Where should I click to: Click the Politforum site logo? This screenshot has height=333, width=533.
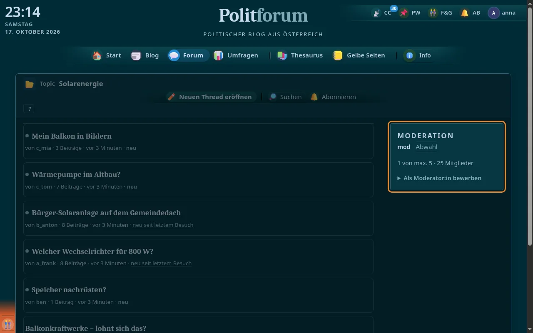[263, 15]
